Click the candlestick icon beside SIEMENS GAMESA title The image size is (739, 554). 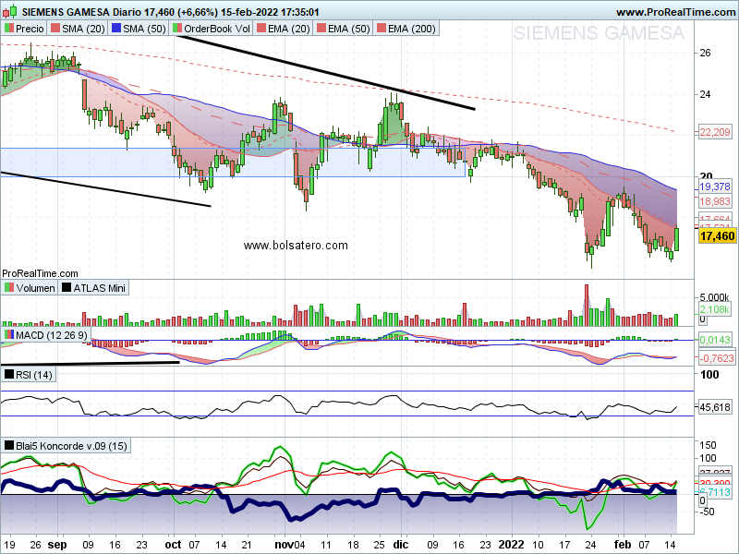coord(10,11)
